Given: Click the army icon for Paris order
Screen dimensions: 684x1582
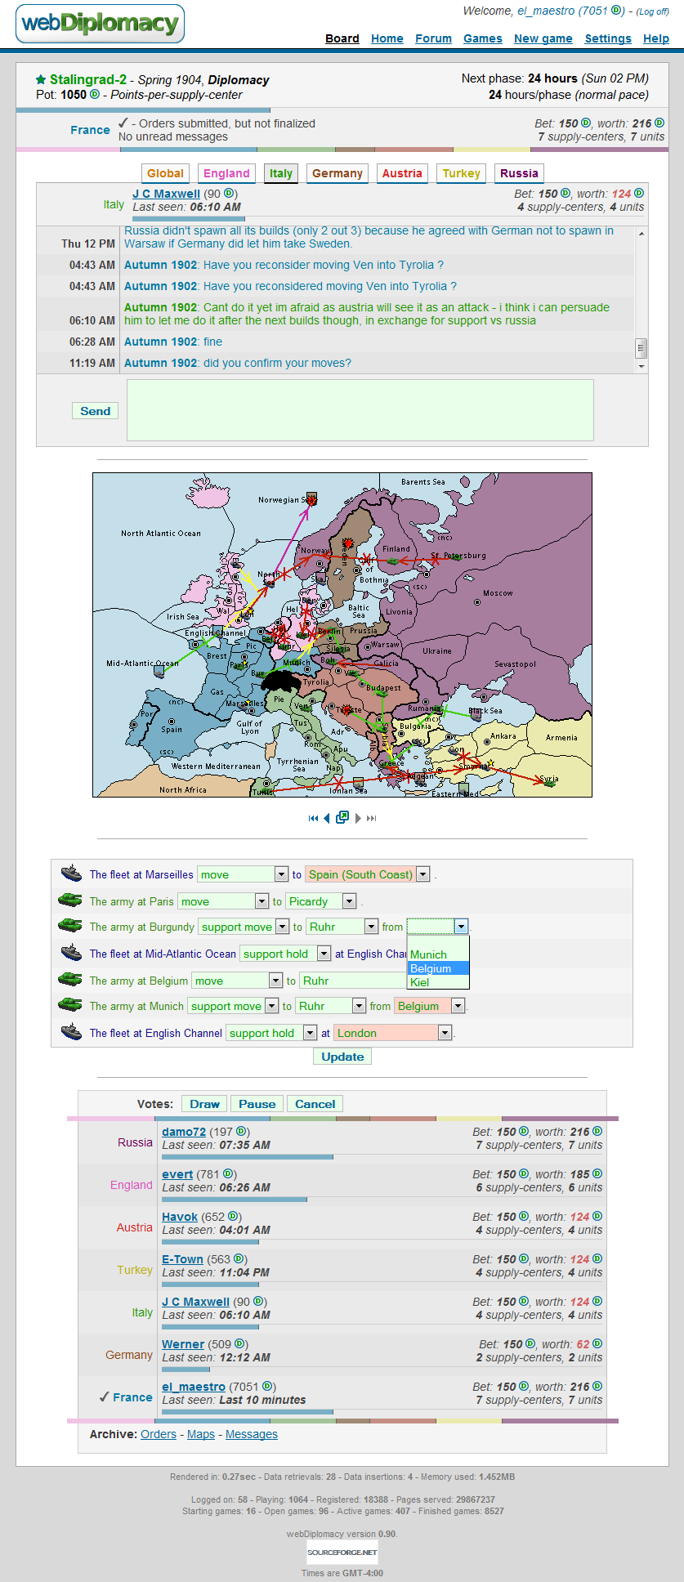Looking at the screenshot, I should point(70,900).
